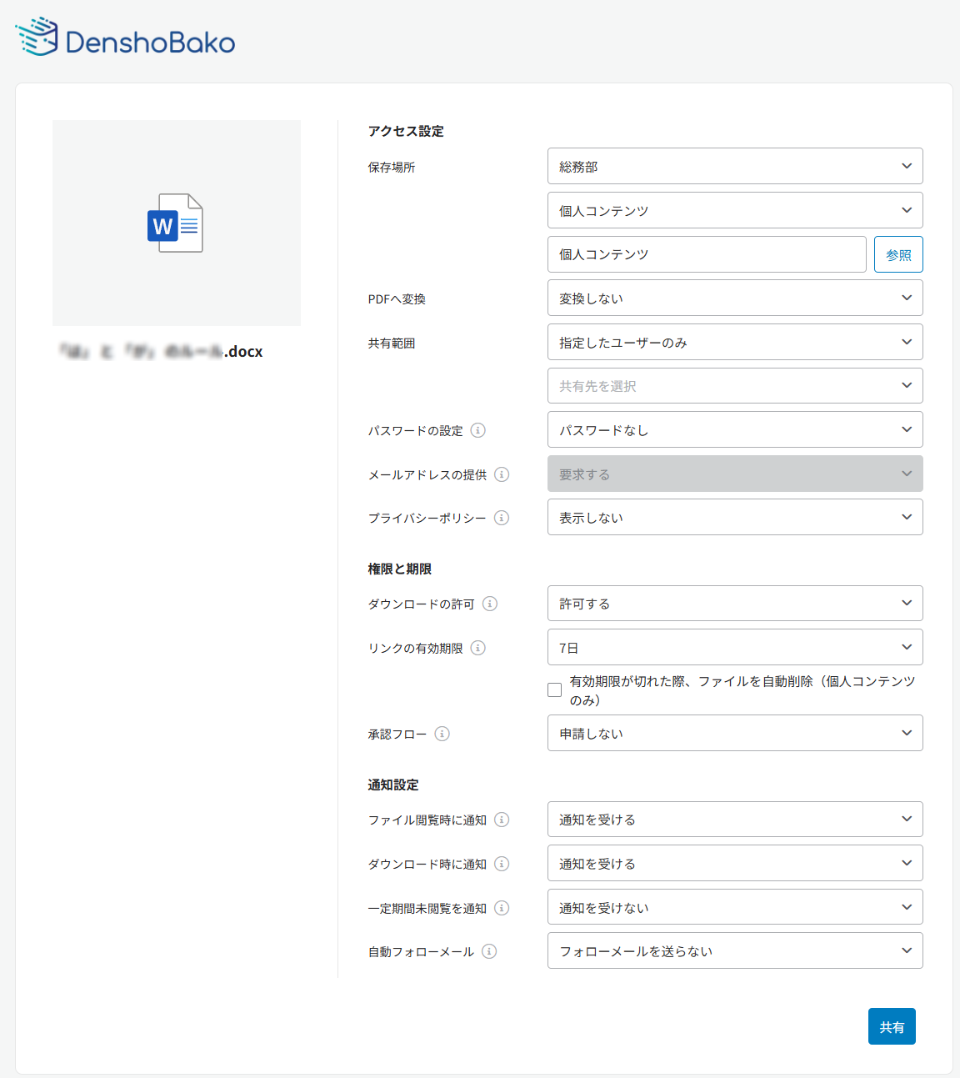Click the 保存場所 label
960x1078 pixels.
(x=392, y=167)
